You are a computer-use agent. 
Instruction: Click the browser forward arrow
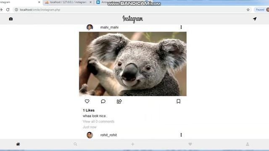pyautogui.click(x=1, y=10)
